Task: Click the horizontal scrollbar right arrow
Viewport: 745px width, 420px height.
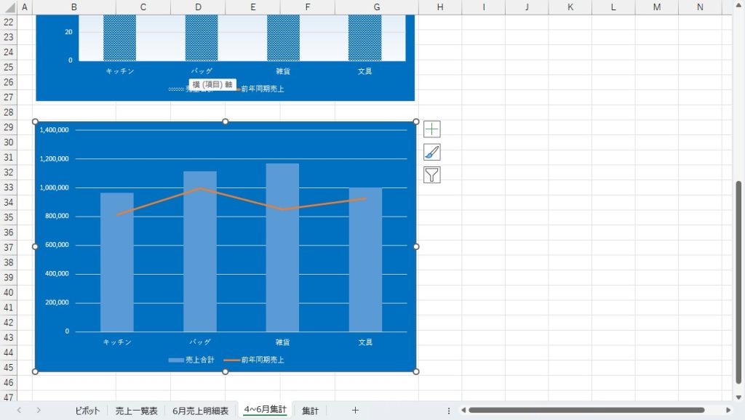Action: (728, 411)
